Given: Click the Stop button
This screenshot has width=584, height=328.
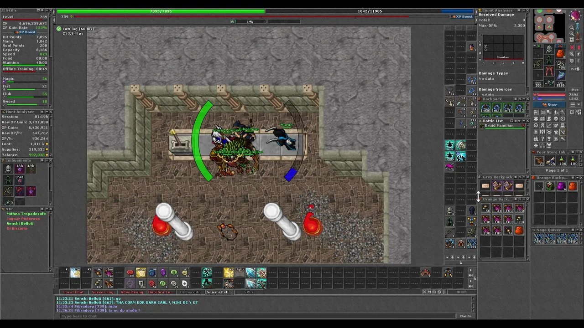Looking at the screenshot, I should click(x=575, y=90).
